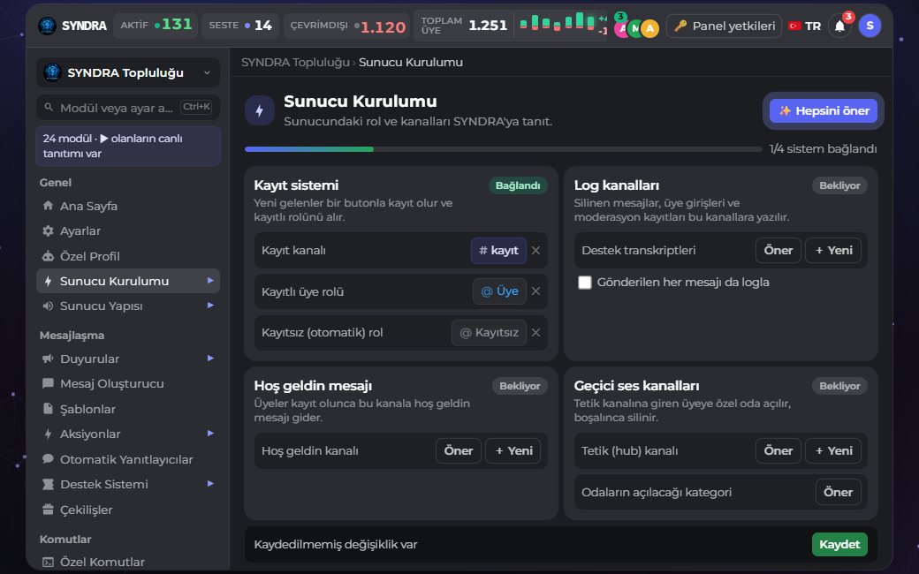Click SYNDRA Topluluğu in the breadcrumb
This screenshot has height=574, width=919.
tap(295, 62)
